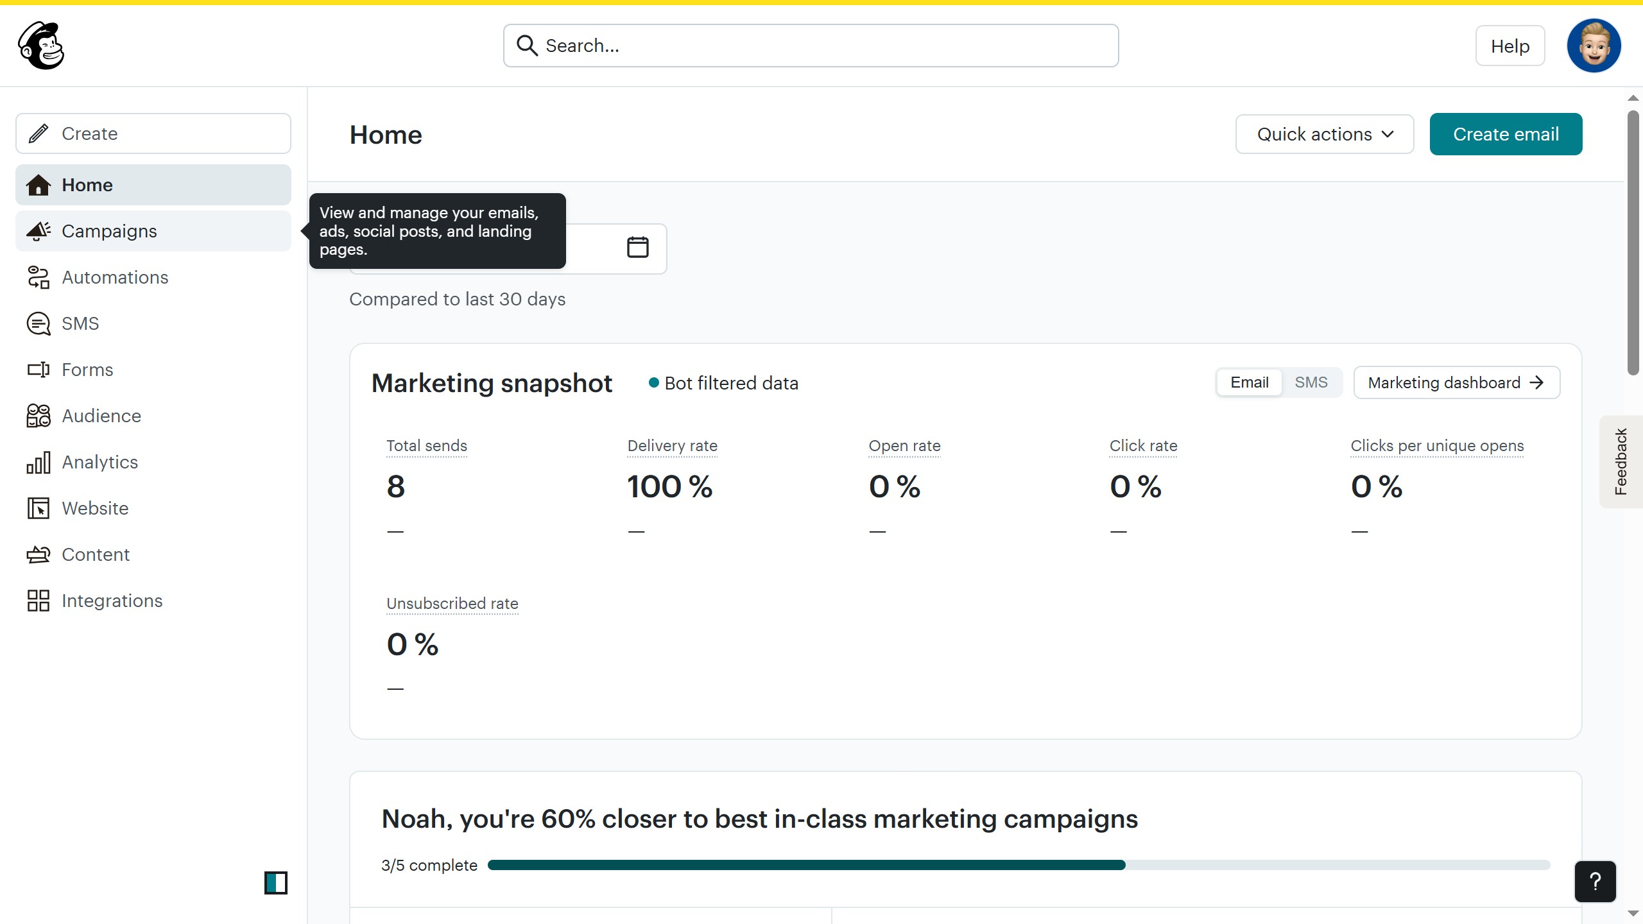Open the user avatar menu

[x=1594, y=46]
